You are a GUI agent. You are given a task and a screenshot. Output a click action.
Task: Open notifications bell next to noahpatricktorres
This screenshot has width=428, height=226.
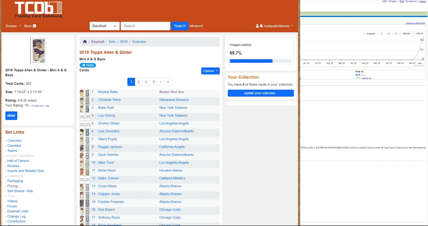tap(261, 26)
